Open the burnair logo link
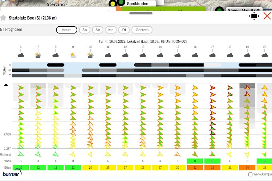The width and height of the screenshot is (272, 181). (12, 173)
